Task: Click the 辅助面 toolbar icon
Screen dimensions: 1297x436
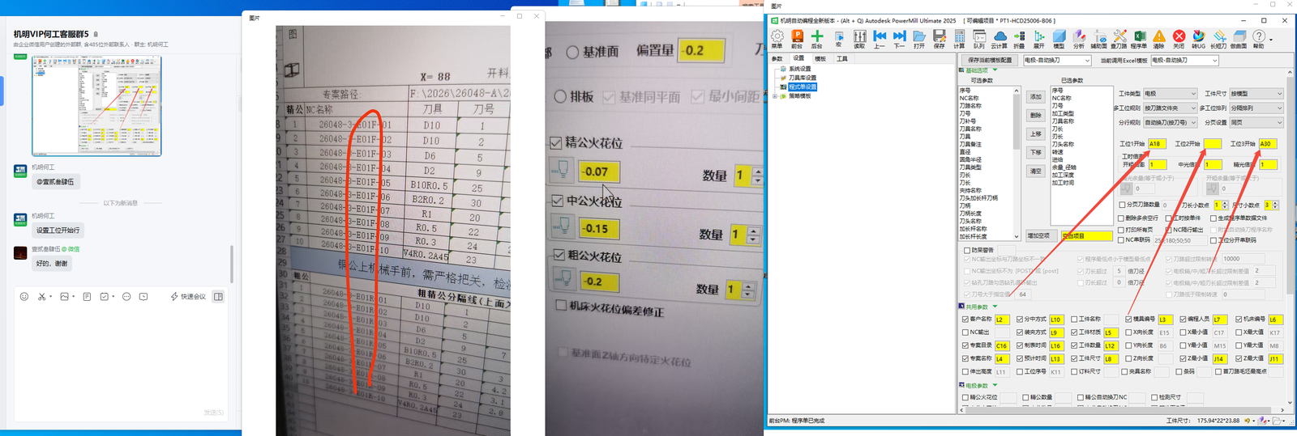Action: point(1099,38)
